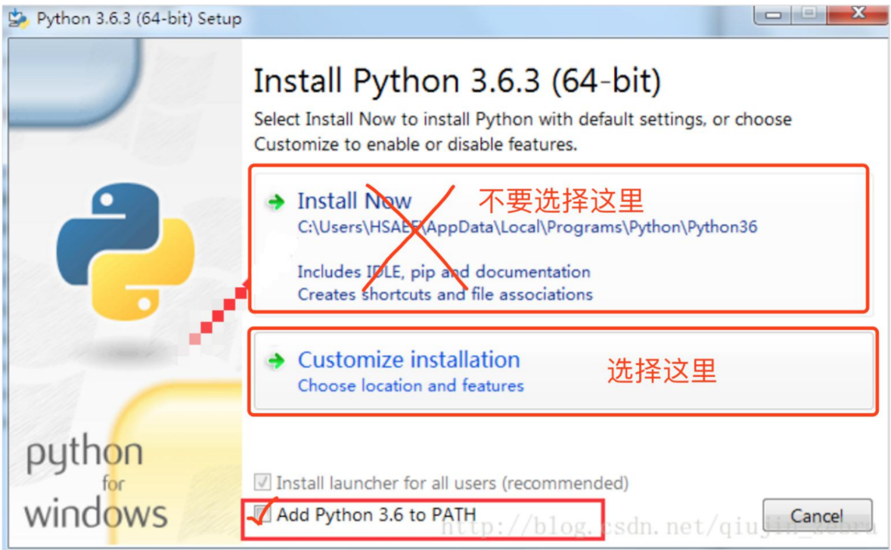Choose Customize installation option
Image resolution: width=891 pixels, height=550 pixels.
(563, 371)
